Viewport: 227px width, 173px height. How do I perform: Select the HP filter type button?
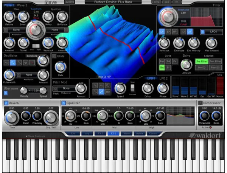coord(175,32)
